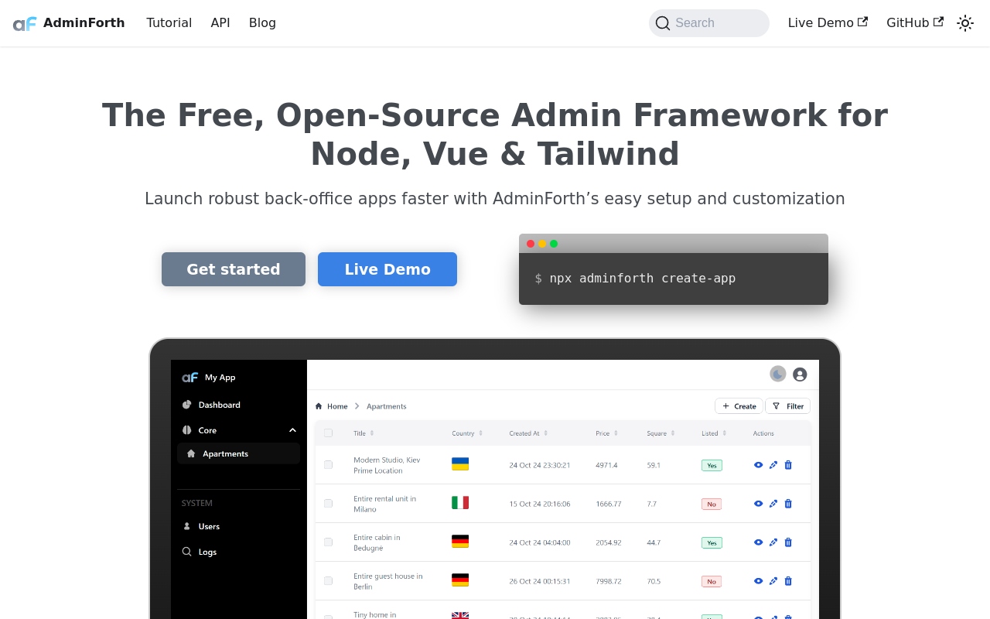Click the green terminal window dot
Viewport: 990px width, 619px height.
coord(554,244)
